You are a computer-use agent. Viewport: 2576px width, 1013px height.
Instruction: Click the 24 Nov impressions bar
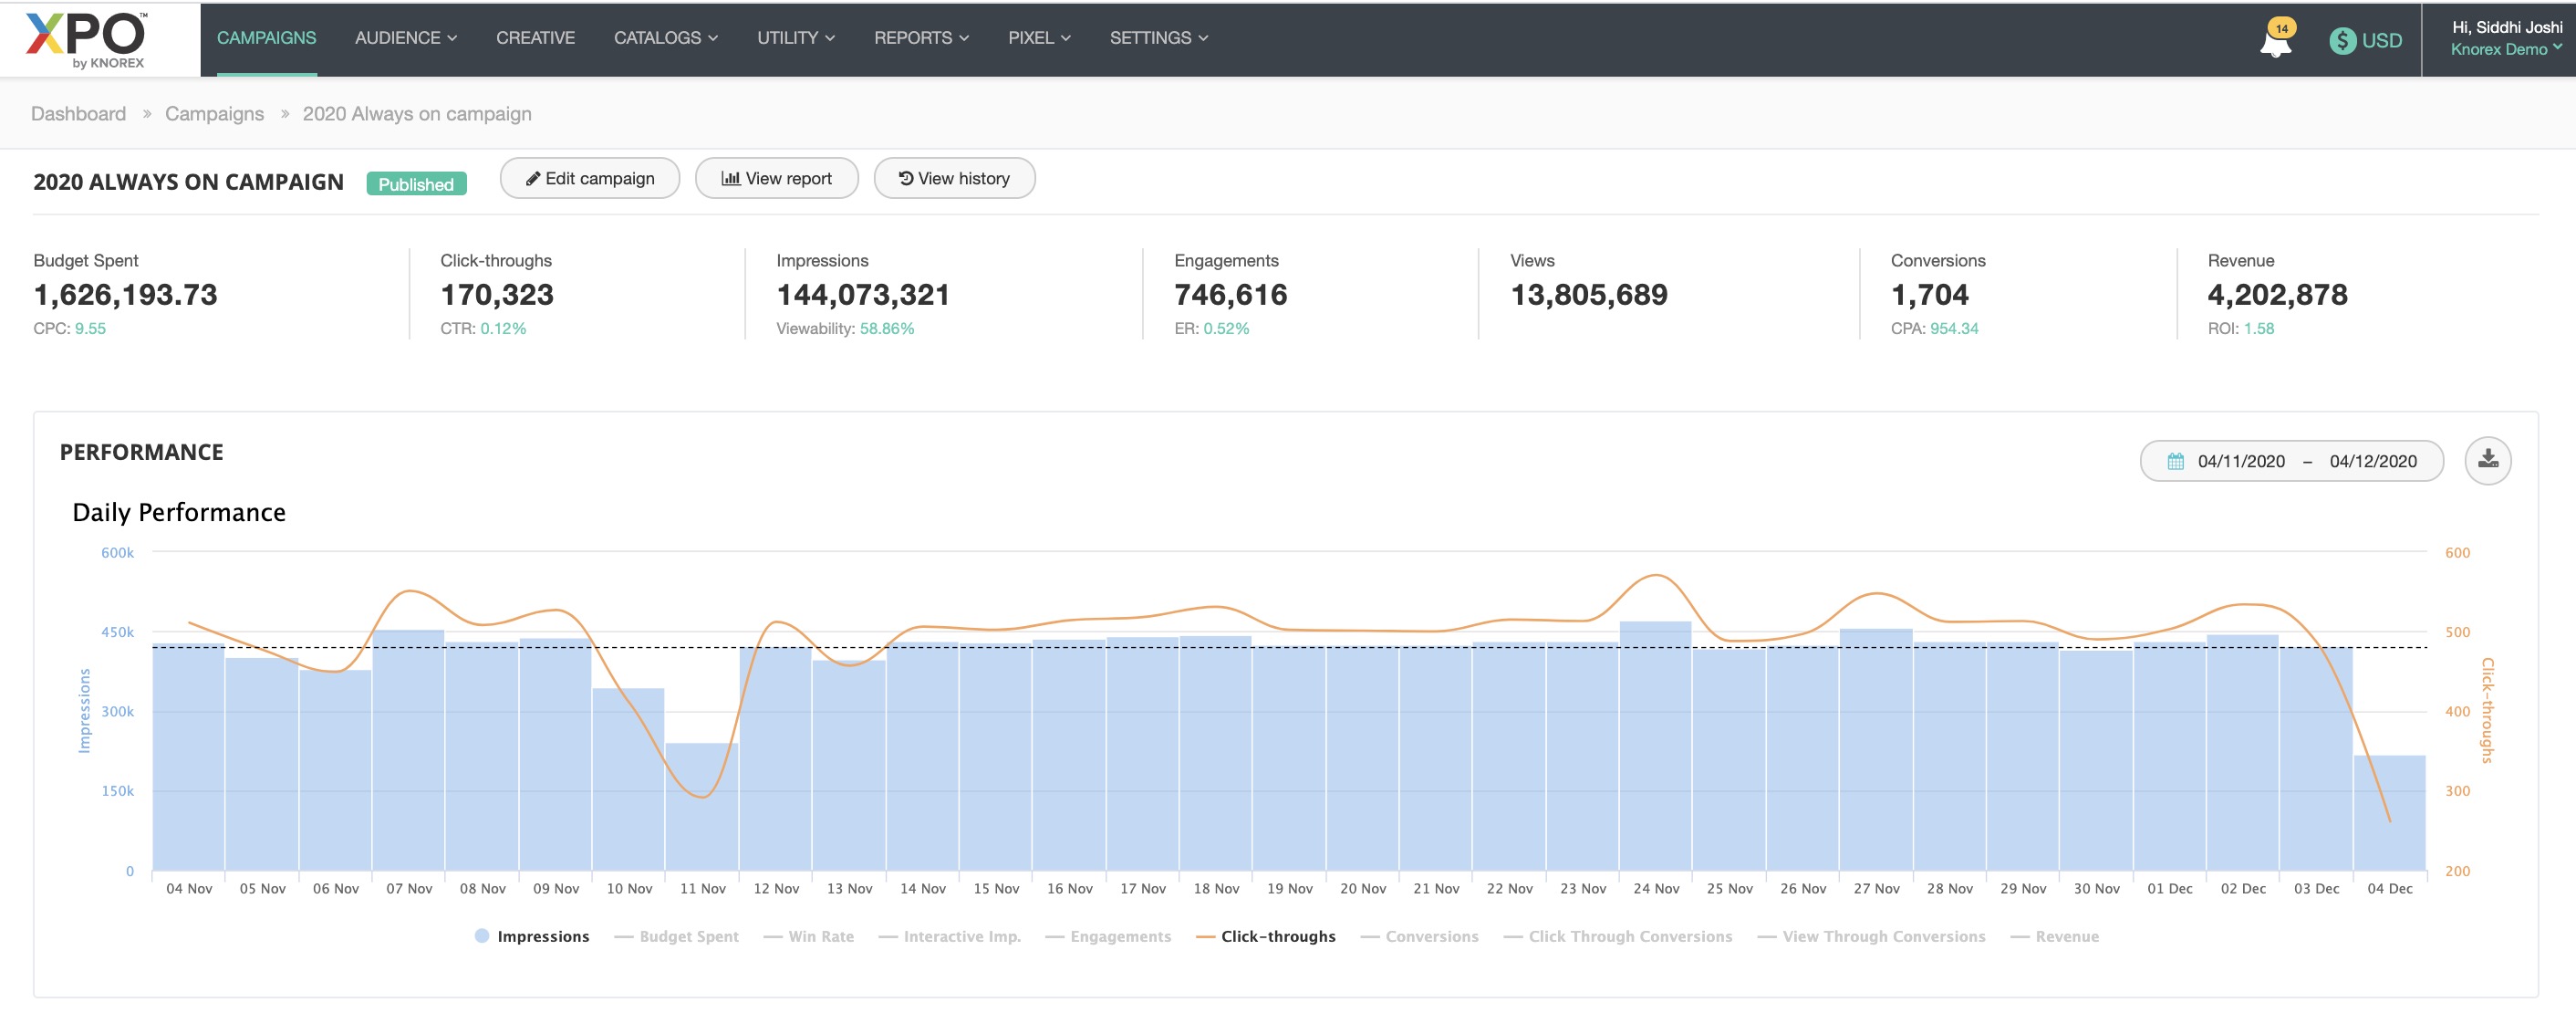coord(1655,750)
